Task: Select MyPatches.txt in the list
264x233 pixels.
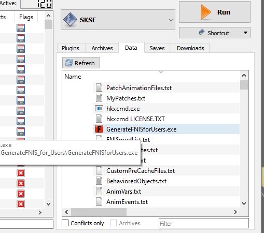Action: point(126,98)
